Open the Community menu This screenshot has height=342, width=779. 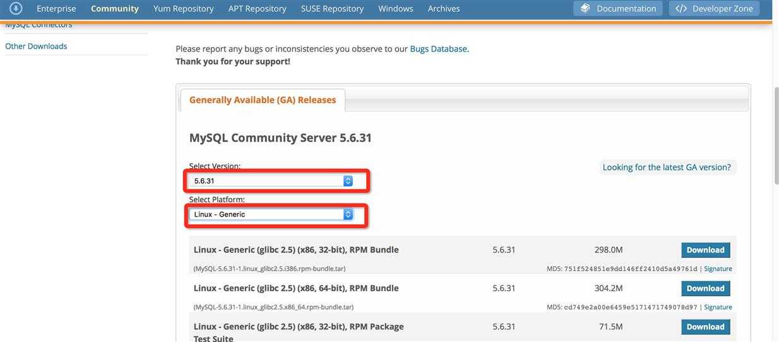[x=115, y=8]
